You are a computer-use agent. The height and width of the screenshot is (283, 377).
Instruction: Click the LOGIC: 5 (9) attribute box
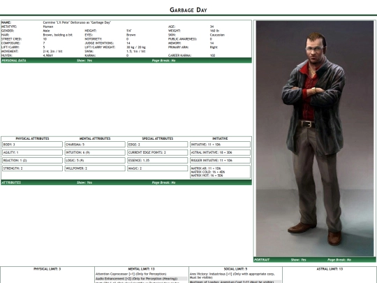point(95,160)
